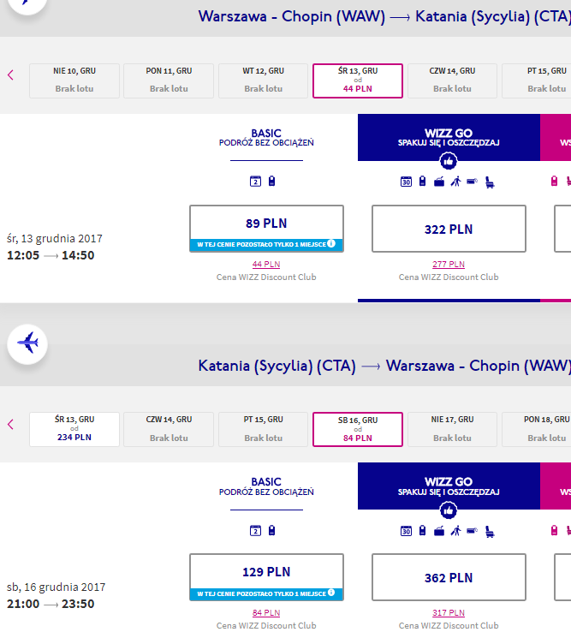The width and height of the screenshot is (571, 632).
Task: Click Katania to Warszawa - Chopin route title
Action: point(384,366)
